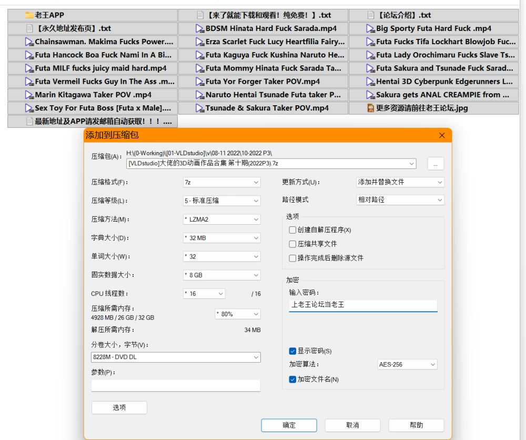Open the 路径模式 dropdown (相对路径)
526x440 pixels.
[x=400, y=200]
